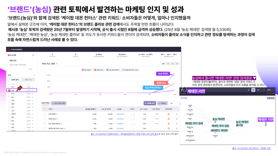Uncheck the 농심 topic checkbox
Image resolution: width=278 pixels, height=156 pixels.
(10, 90)
